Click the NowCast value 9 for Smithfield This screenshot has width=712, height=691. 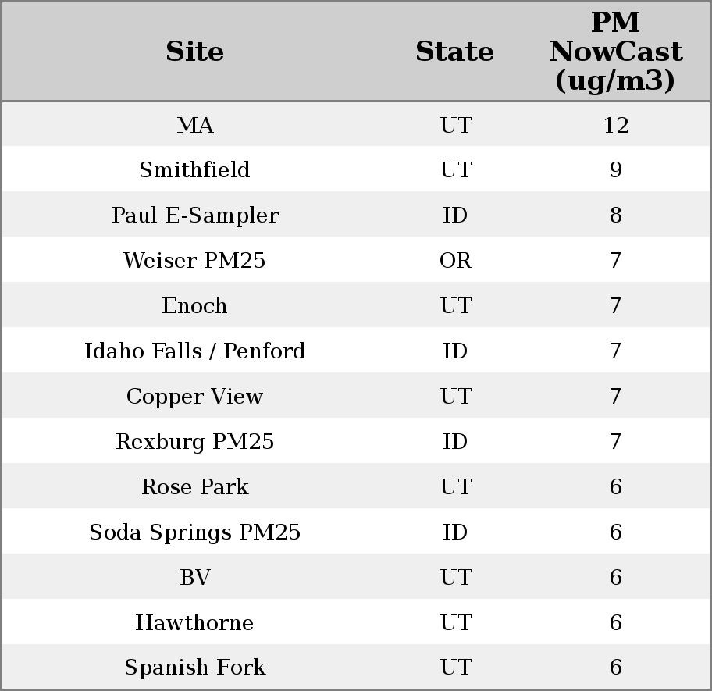[615, 170]
